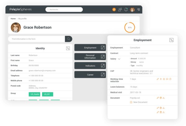Screen dimensions: 186x126
Task: Click the delete icon in the bottom-most document row
Action: click(161, 112)
